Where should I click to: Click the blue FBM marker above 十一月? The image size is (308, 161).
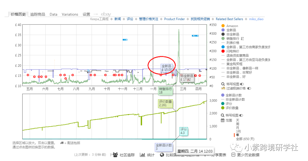coord(125,40)
